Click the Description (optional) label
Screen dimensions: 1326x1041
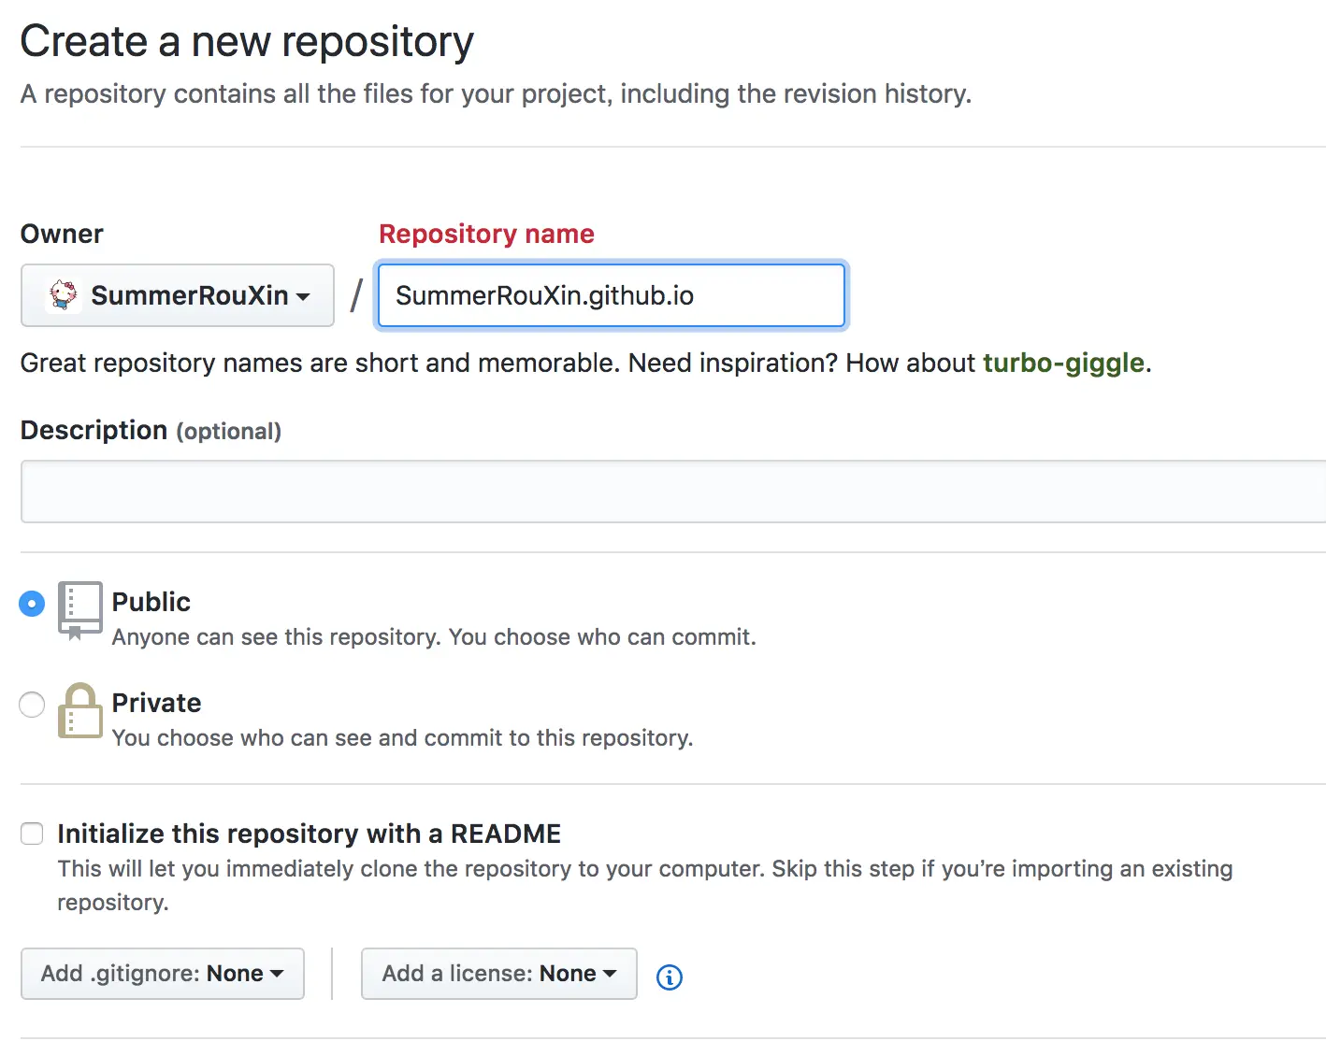coord(151,431)
